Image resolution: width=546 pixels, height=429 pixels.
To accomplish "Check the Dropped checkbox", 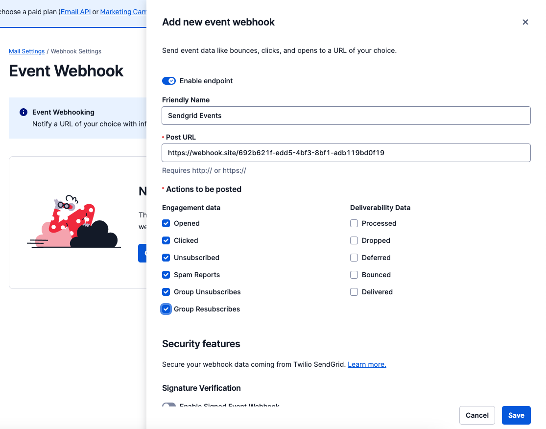I will coord(354,240).
